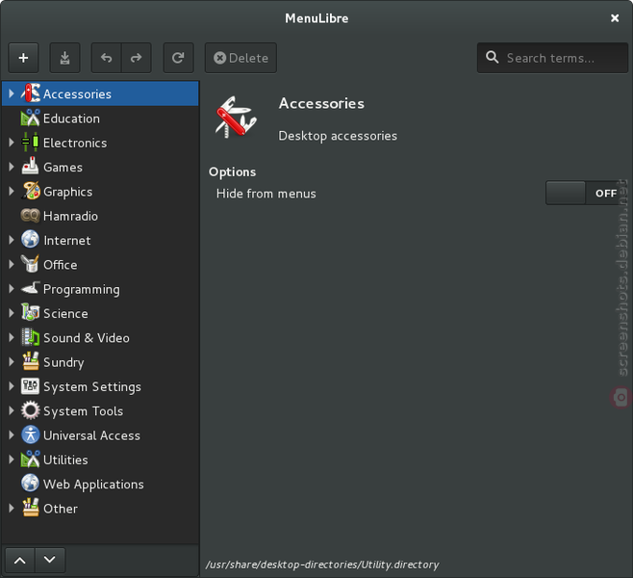Click the Utility.directory file path
The height and width of the screenshot is (578, 633).
tap(322, 565)
